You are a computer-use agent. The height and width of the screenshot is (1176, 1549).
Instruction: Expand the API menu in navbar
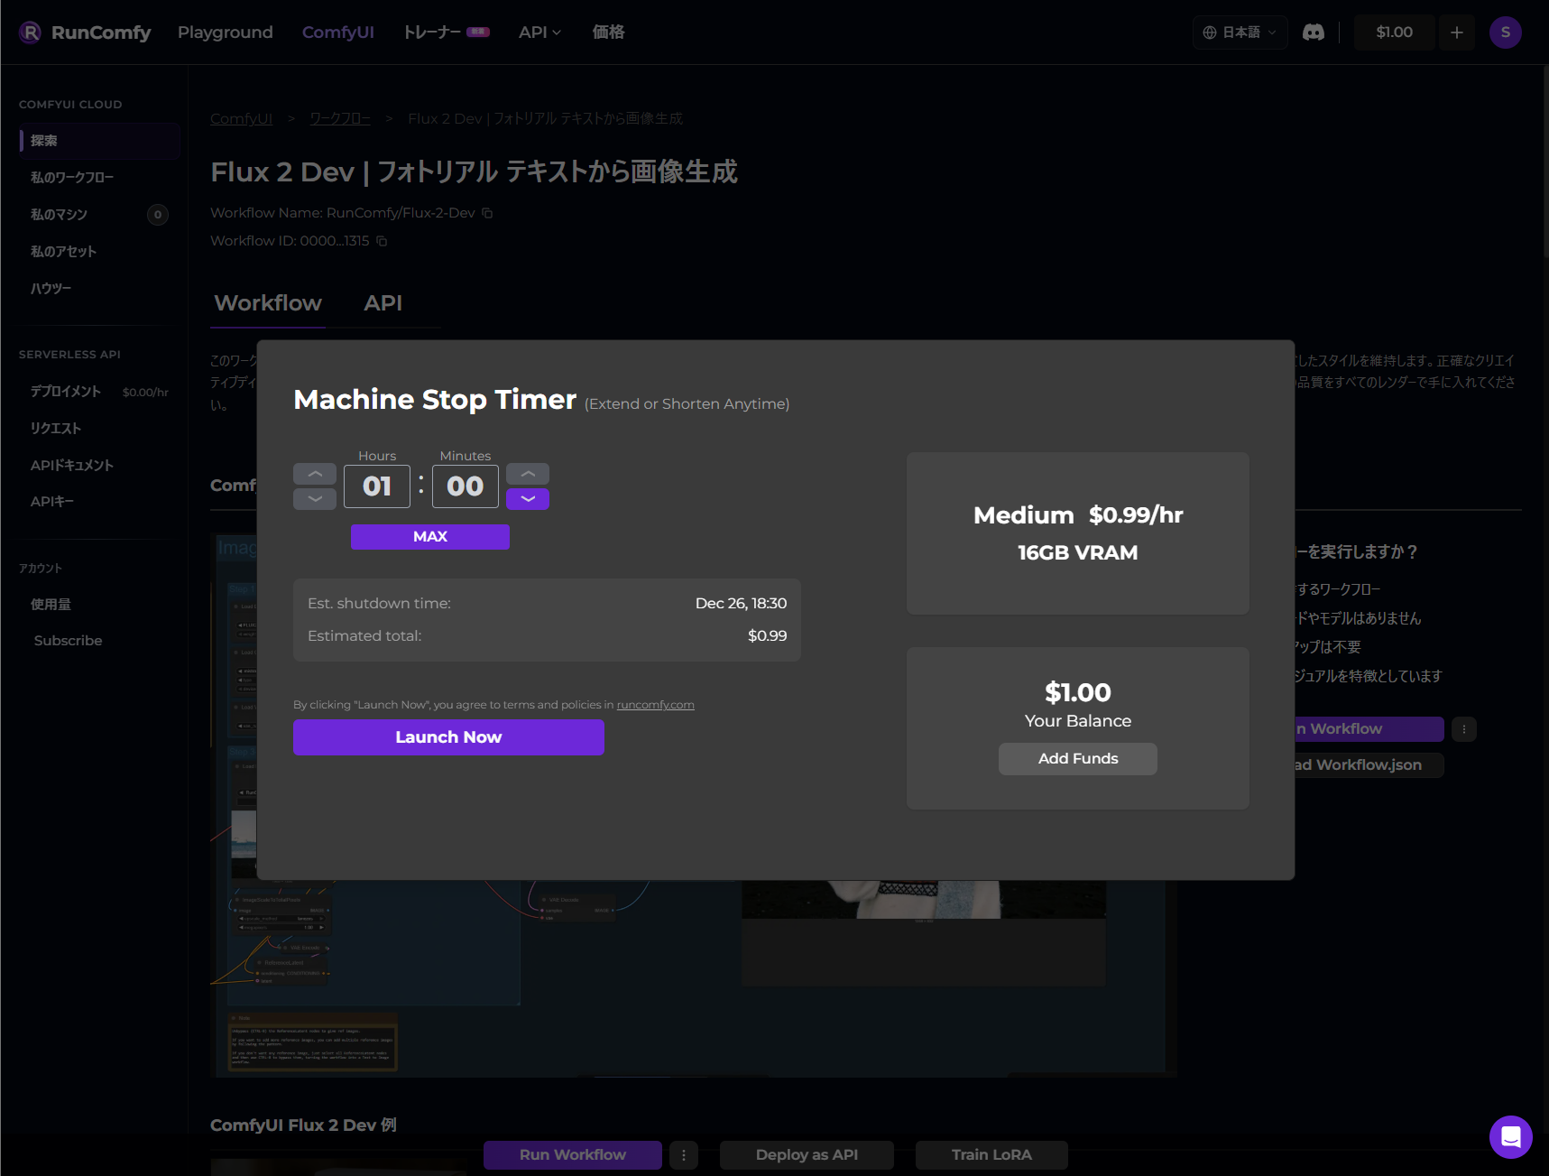tap(539, 32)
